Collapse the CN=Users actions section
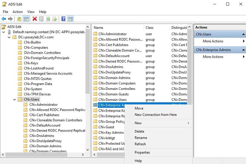246x164 pixels. (243, 34)
